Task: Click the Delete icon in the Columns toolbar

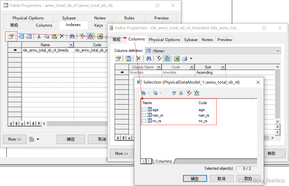Action: [139, 58]
